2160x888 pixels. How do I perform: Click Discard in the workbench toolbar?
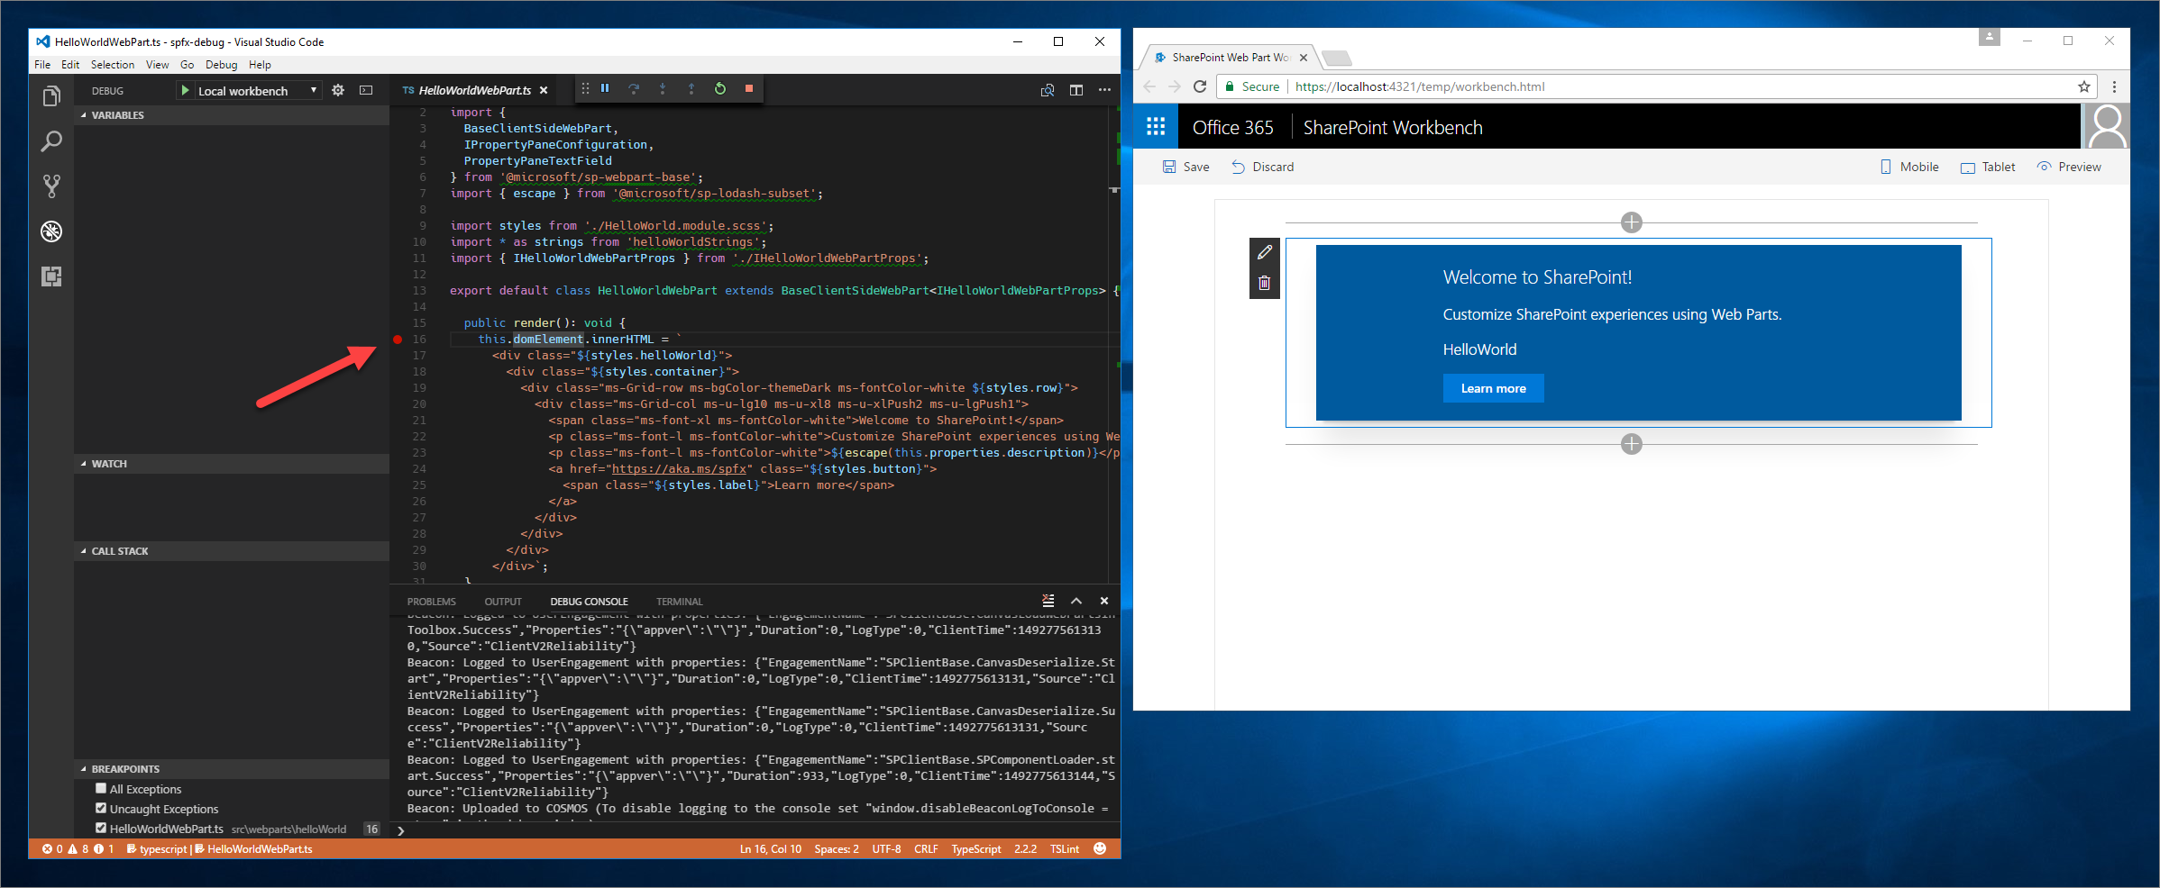pyautogui.click(x=1262, y=167)
